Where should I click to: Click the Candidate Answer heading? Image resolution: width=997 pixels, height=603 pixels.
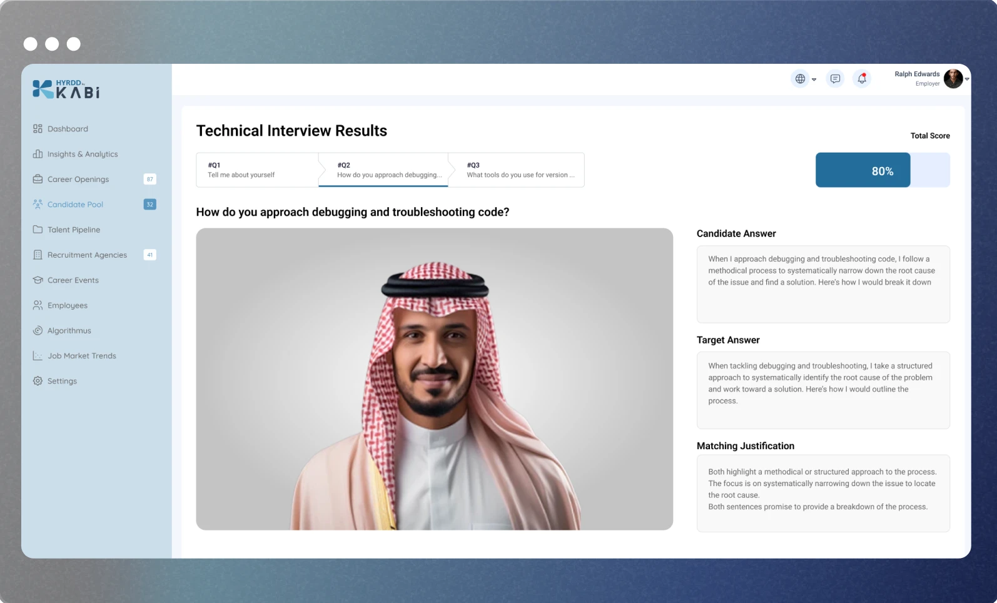[x=736, y=233]
